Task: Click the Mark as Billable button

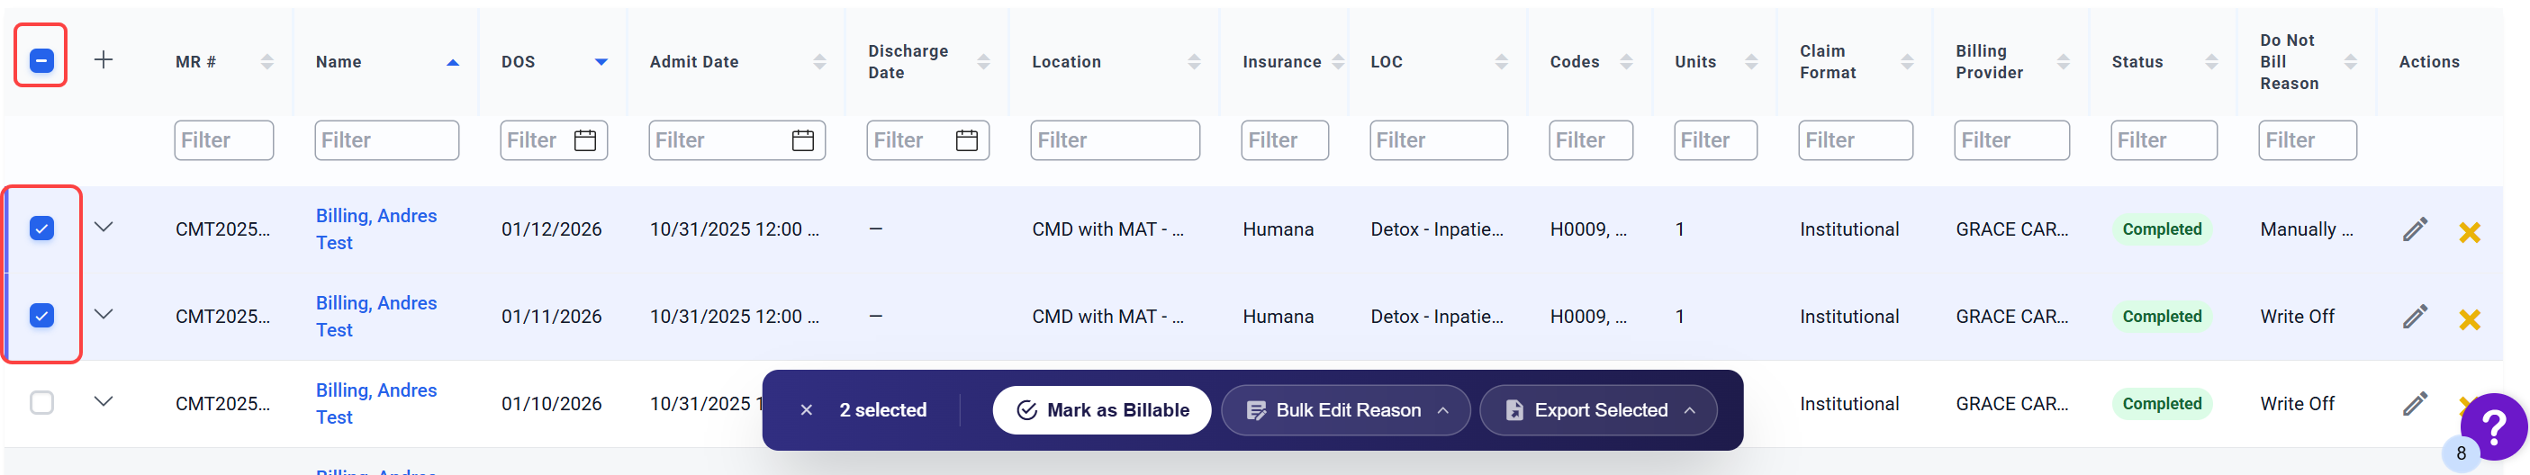Action: point(1101,410)
